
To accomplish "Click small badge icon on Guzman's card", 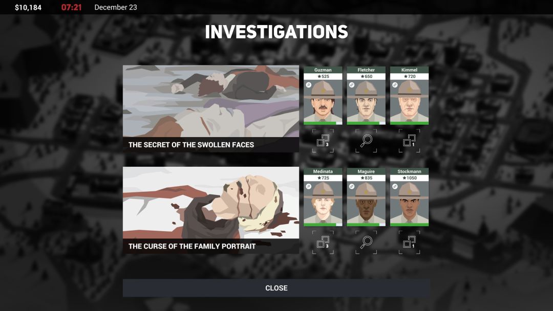I will click(308, 84).
